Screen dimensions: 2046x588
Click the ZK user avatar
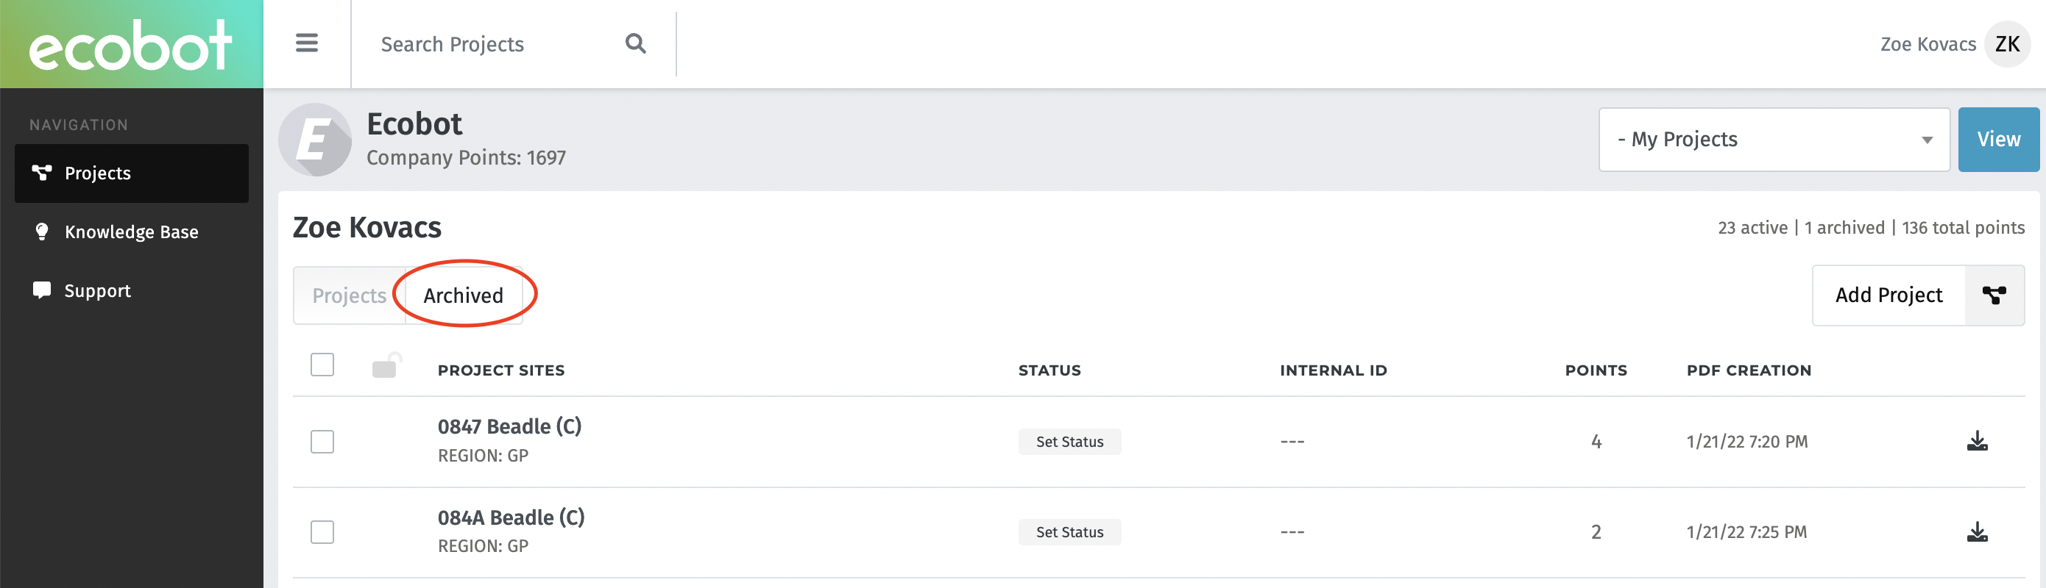2006,44
